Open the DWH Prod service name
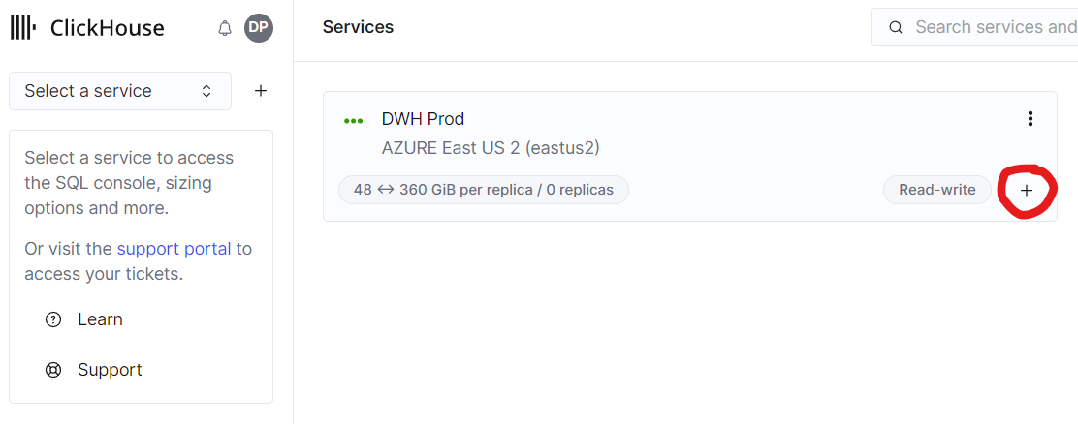 [x=423, y=119]
